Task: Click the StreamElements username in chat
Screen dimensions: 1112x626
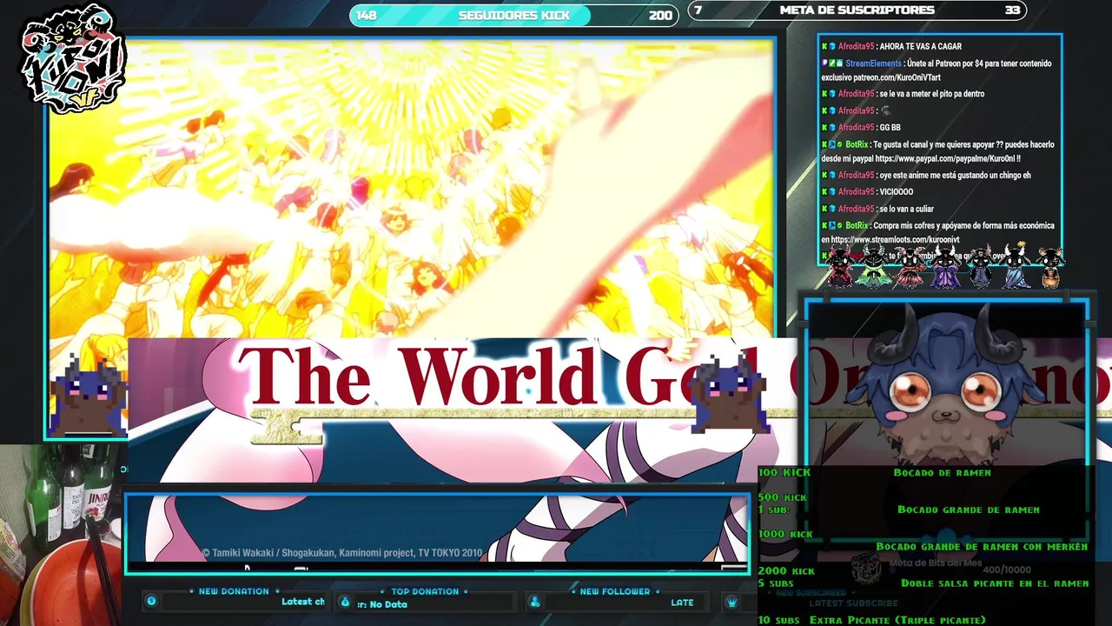Action: click(x=873, y=63)
